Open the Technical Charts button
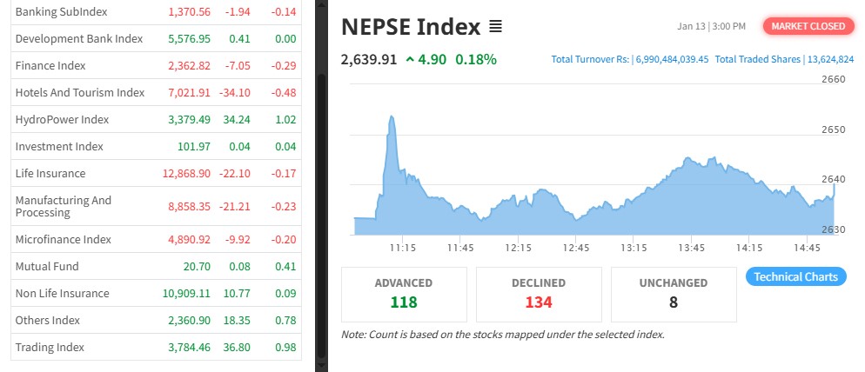The image size is (865, 372). (x=795, y=277)
